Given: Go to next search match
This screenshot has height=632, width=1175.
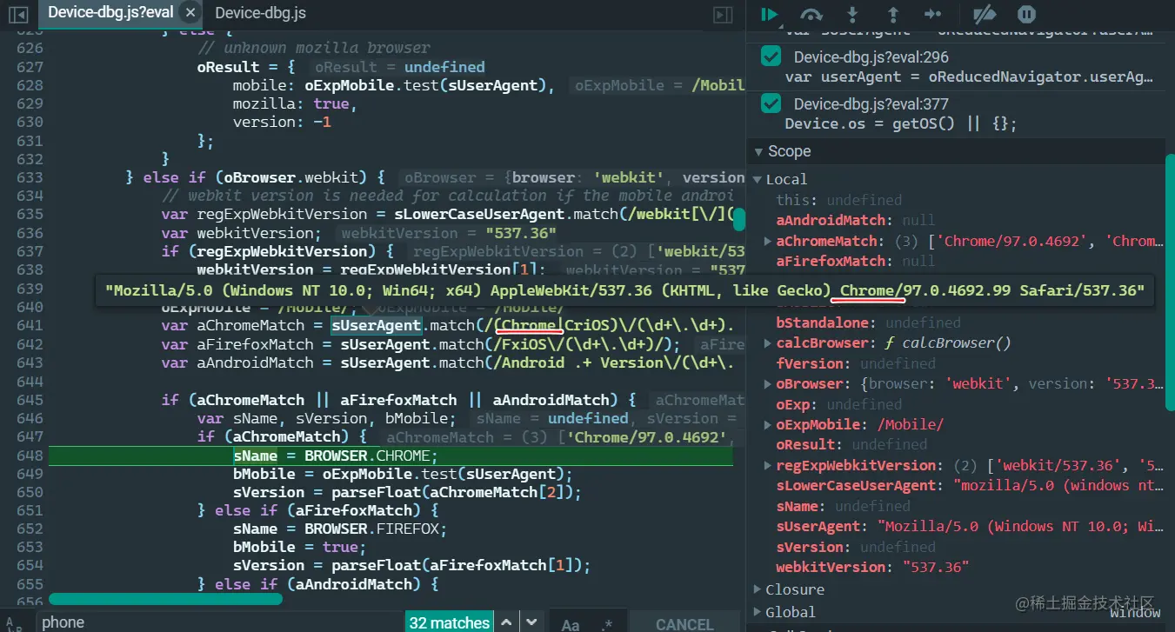Looking at the screenshot, I should tap(531, 622).
